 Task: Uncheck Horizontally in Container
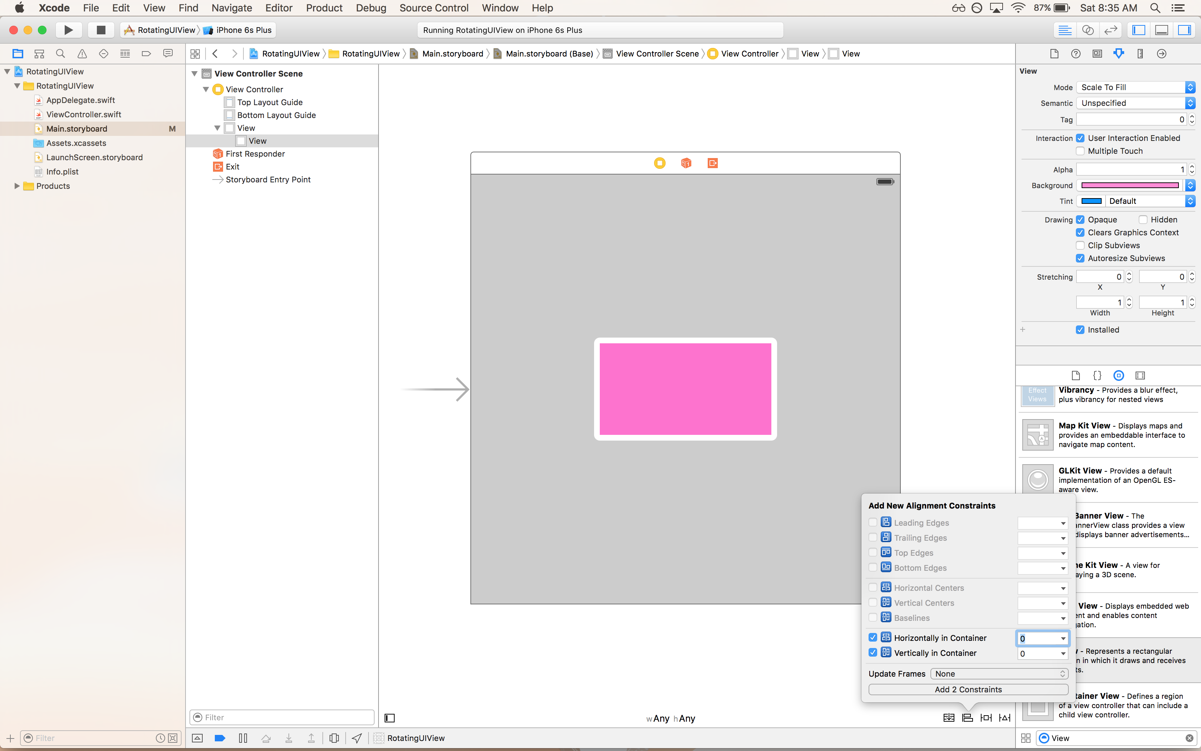873,638
